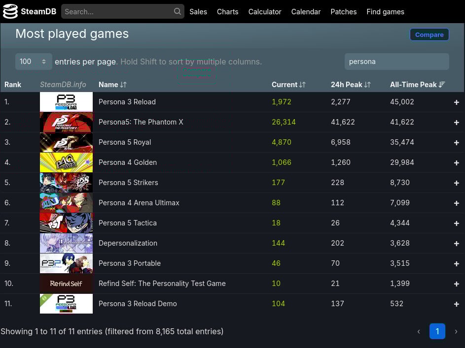Open Persona 4 Arena Ultimax link

click(x=139, y=203)
